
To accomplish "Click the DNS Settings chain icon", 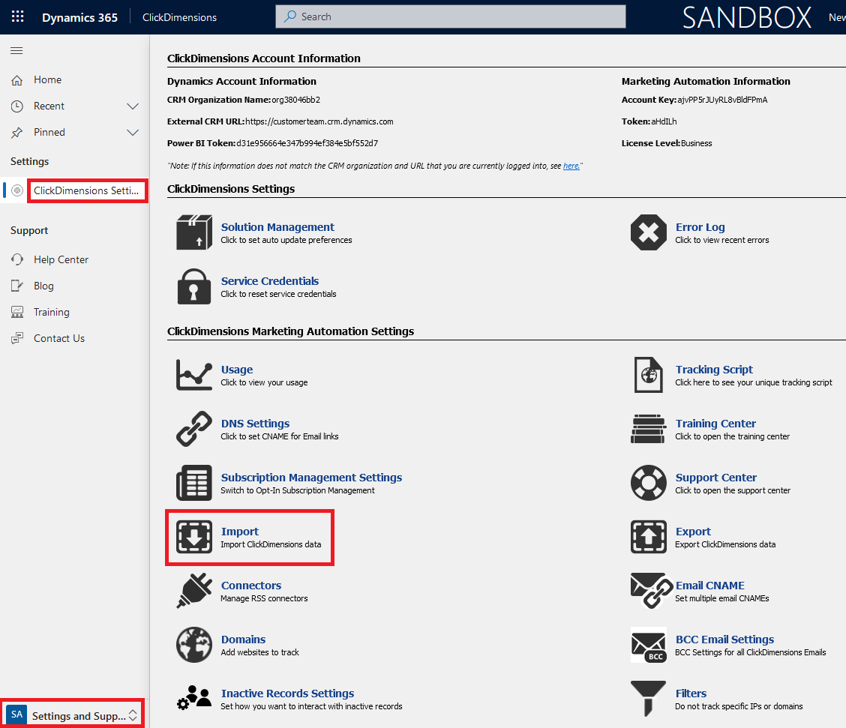I will 194,429.
